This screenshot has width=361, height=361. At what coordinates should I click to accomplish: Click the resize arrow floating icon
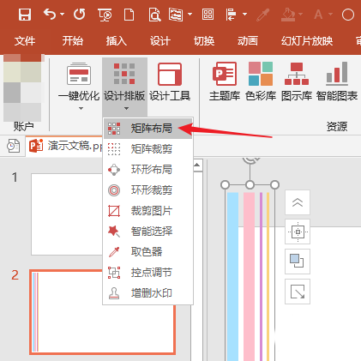tap(298, 292)
